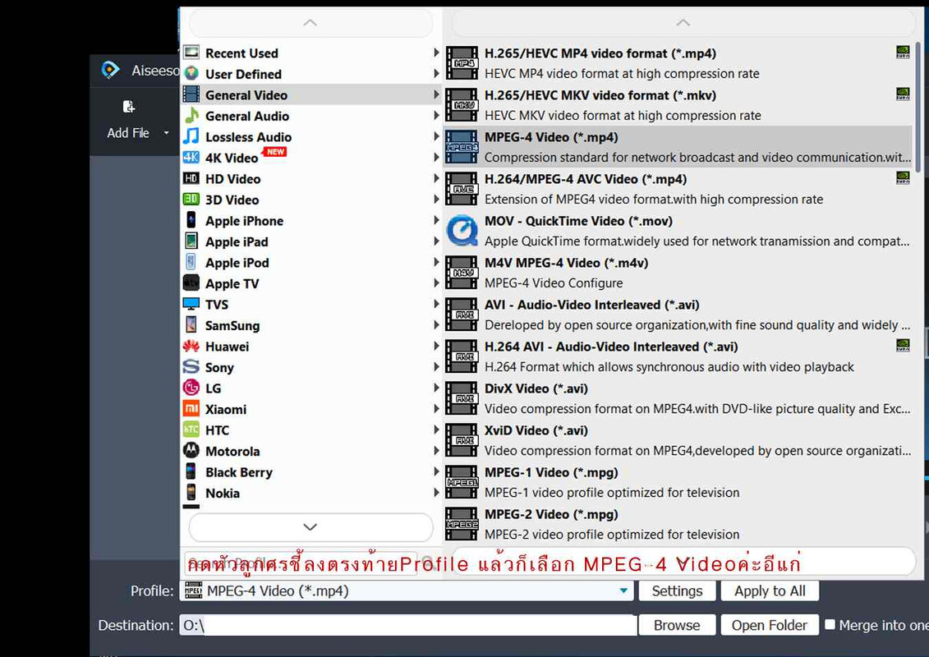Click the Xiaomi logo icon
Viewport: 929px width, 657px height.
click(x=191, y=409)
